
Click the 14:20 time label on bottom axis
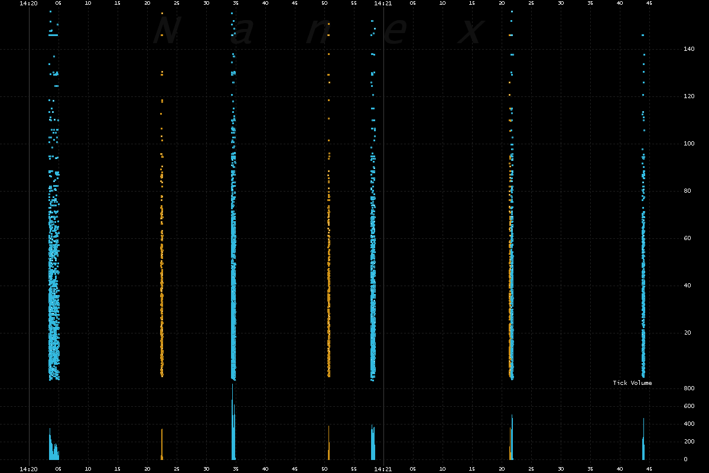coord(29,469)
